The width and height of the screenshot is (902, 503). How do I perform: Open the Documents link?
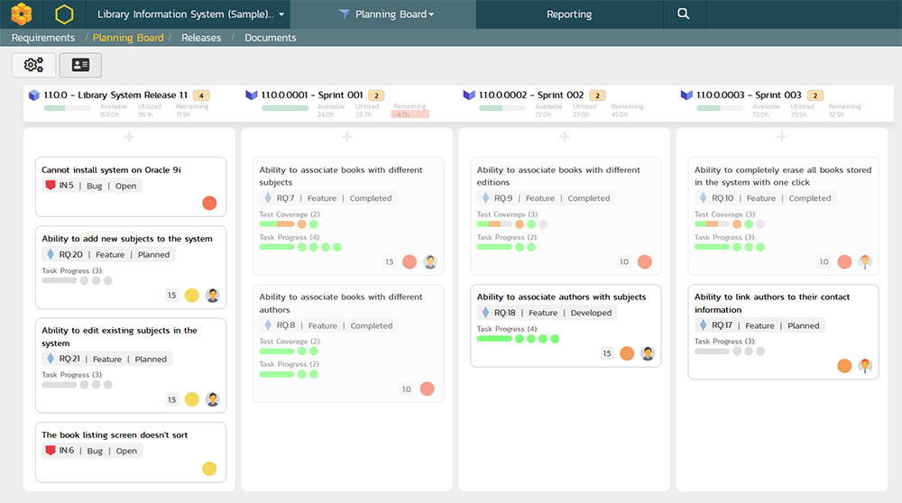(x=270, y=38)
